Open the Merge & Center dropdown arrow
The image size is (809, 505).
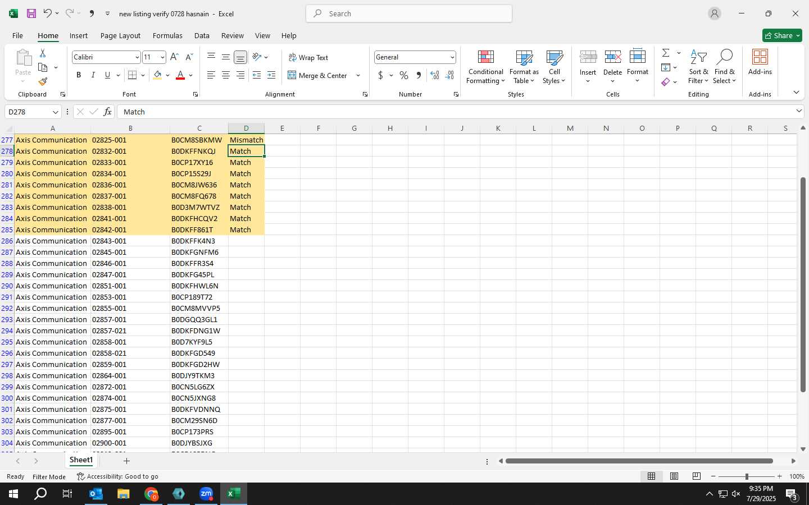click(358, 75)
